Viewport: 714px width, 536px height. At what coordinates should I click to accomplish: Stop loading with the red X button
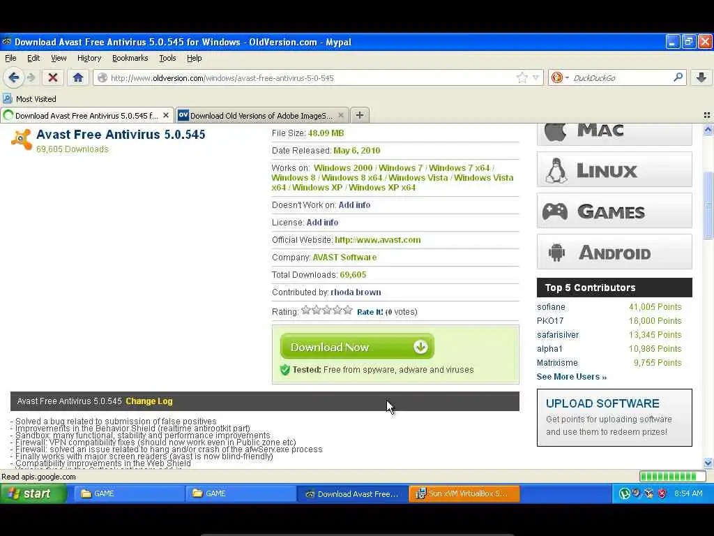53,78
